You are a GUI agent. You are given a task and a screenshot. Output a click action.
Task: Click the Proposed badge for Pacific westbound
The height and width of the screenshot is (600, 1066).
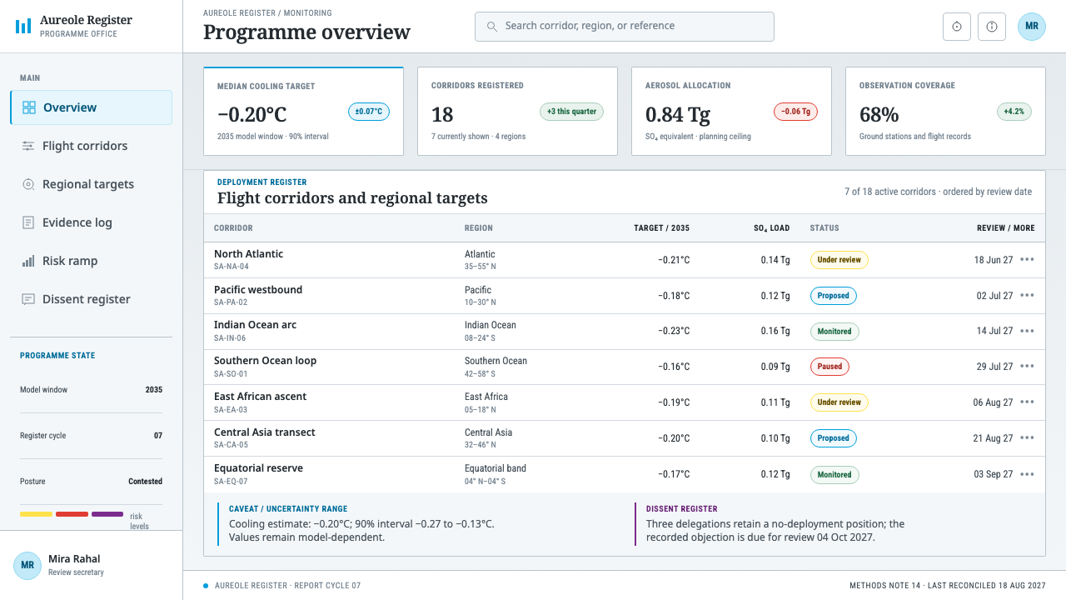834,296
